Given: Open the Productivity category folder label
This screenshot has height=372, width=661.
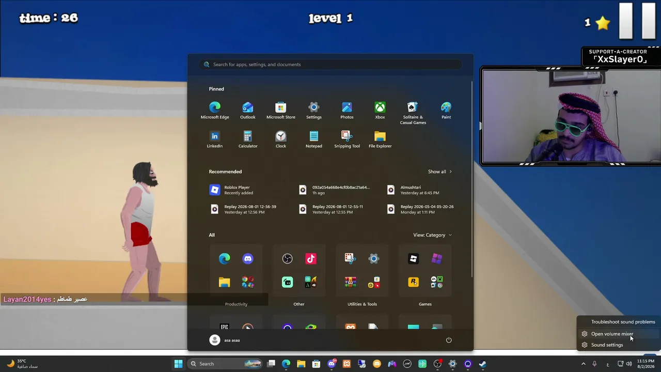Looking at the screenshot, I should pyautogui.click(x=236, y=304).
